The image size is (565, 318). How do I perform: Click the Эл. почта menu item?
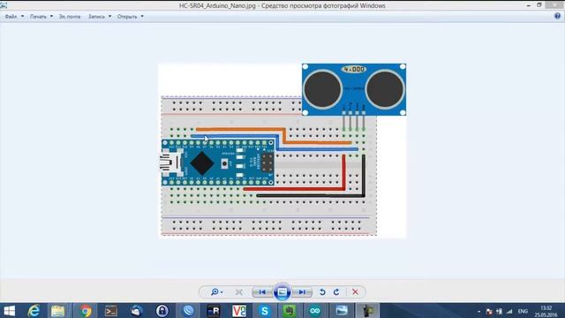70,17
